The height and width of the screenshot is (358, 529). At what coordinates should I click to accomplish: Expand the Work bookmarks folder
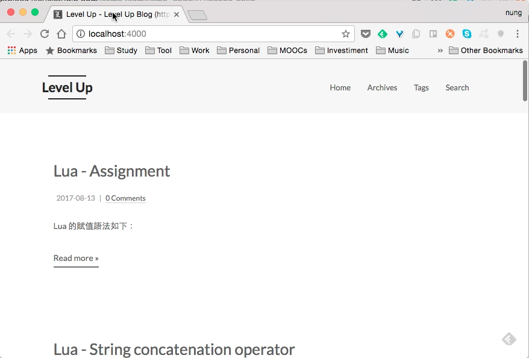(x=195, y=51)
